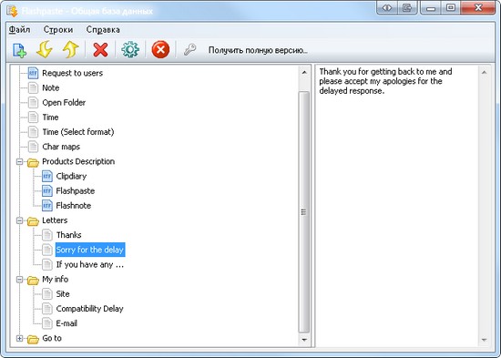This screenshot has width=501, height=358.
Task: Click the tree panel scrollbar thumb
Action: point(304,212)
